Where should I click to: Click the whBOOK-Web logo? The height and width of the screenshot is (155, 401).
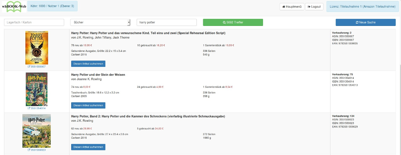(14, 6)
